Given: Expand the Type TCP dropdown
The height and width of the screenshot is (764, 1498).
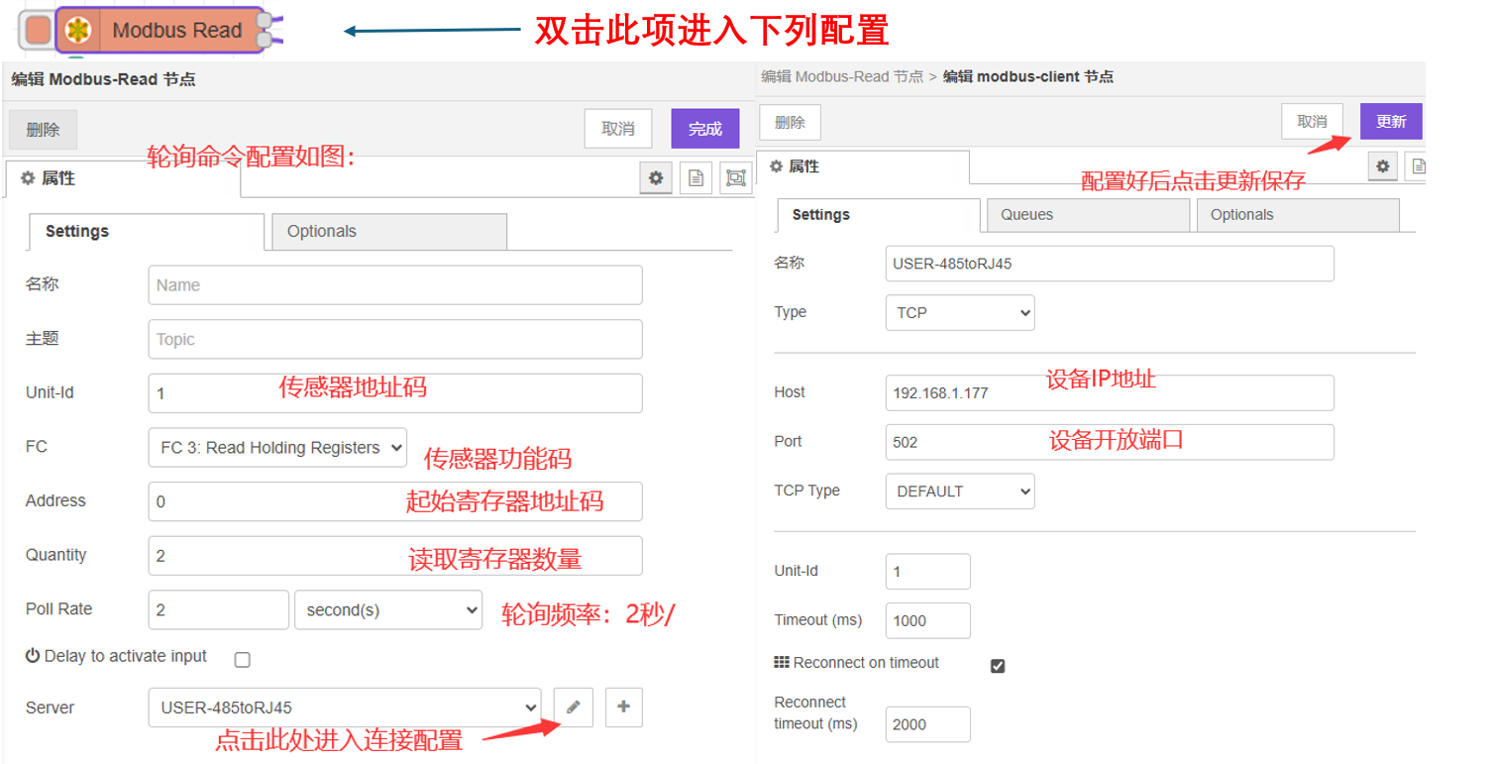Looking at the screenshot, I should (x=959, y=313).
